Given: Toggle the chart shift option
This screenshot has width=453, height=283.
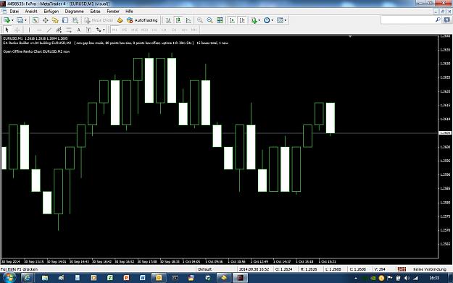Looking at the screenshot, I should tap(242, 20).
